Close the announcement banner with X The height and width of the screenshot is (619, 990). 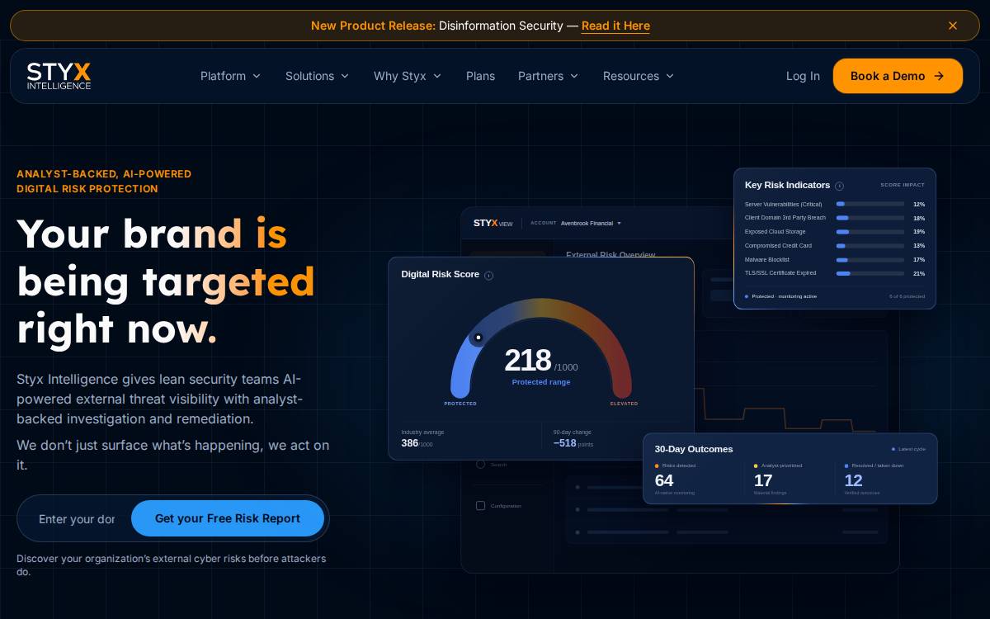click(x=953, y=26)
